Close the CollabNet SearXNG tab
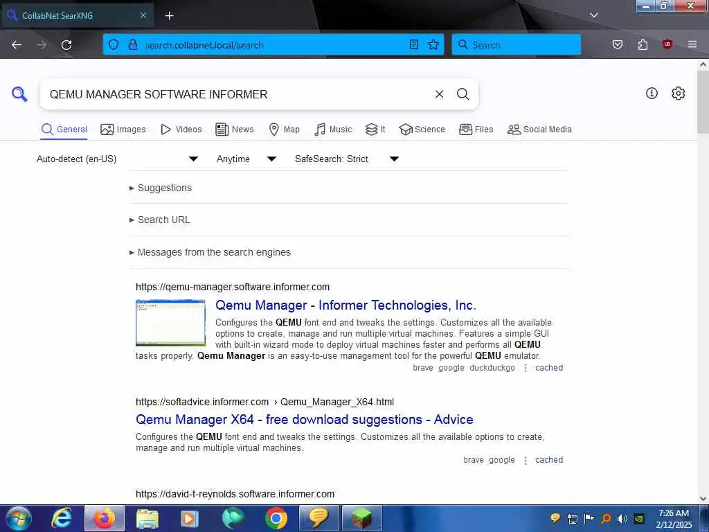The width and height of the screenshot is (709, 532). click(x=143, y=15)
